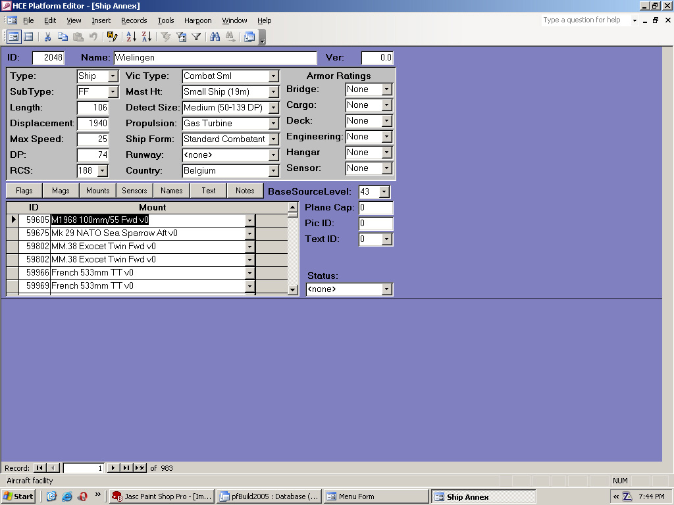Screen dimensions: 674x505
Task: Go to the next record
Action: tap(113, 468)
